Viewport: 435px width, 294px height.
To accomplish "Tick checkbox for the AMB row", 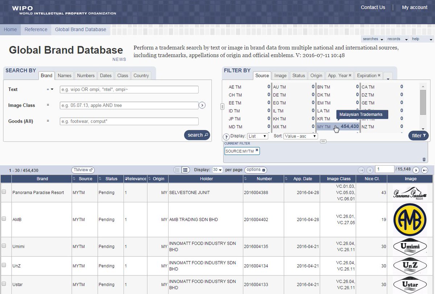I will (x=4, y=219).
